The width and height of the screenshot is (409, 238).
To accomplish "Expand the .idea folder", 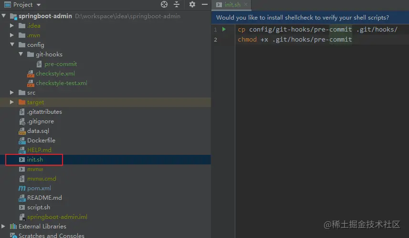I will 12,26.
